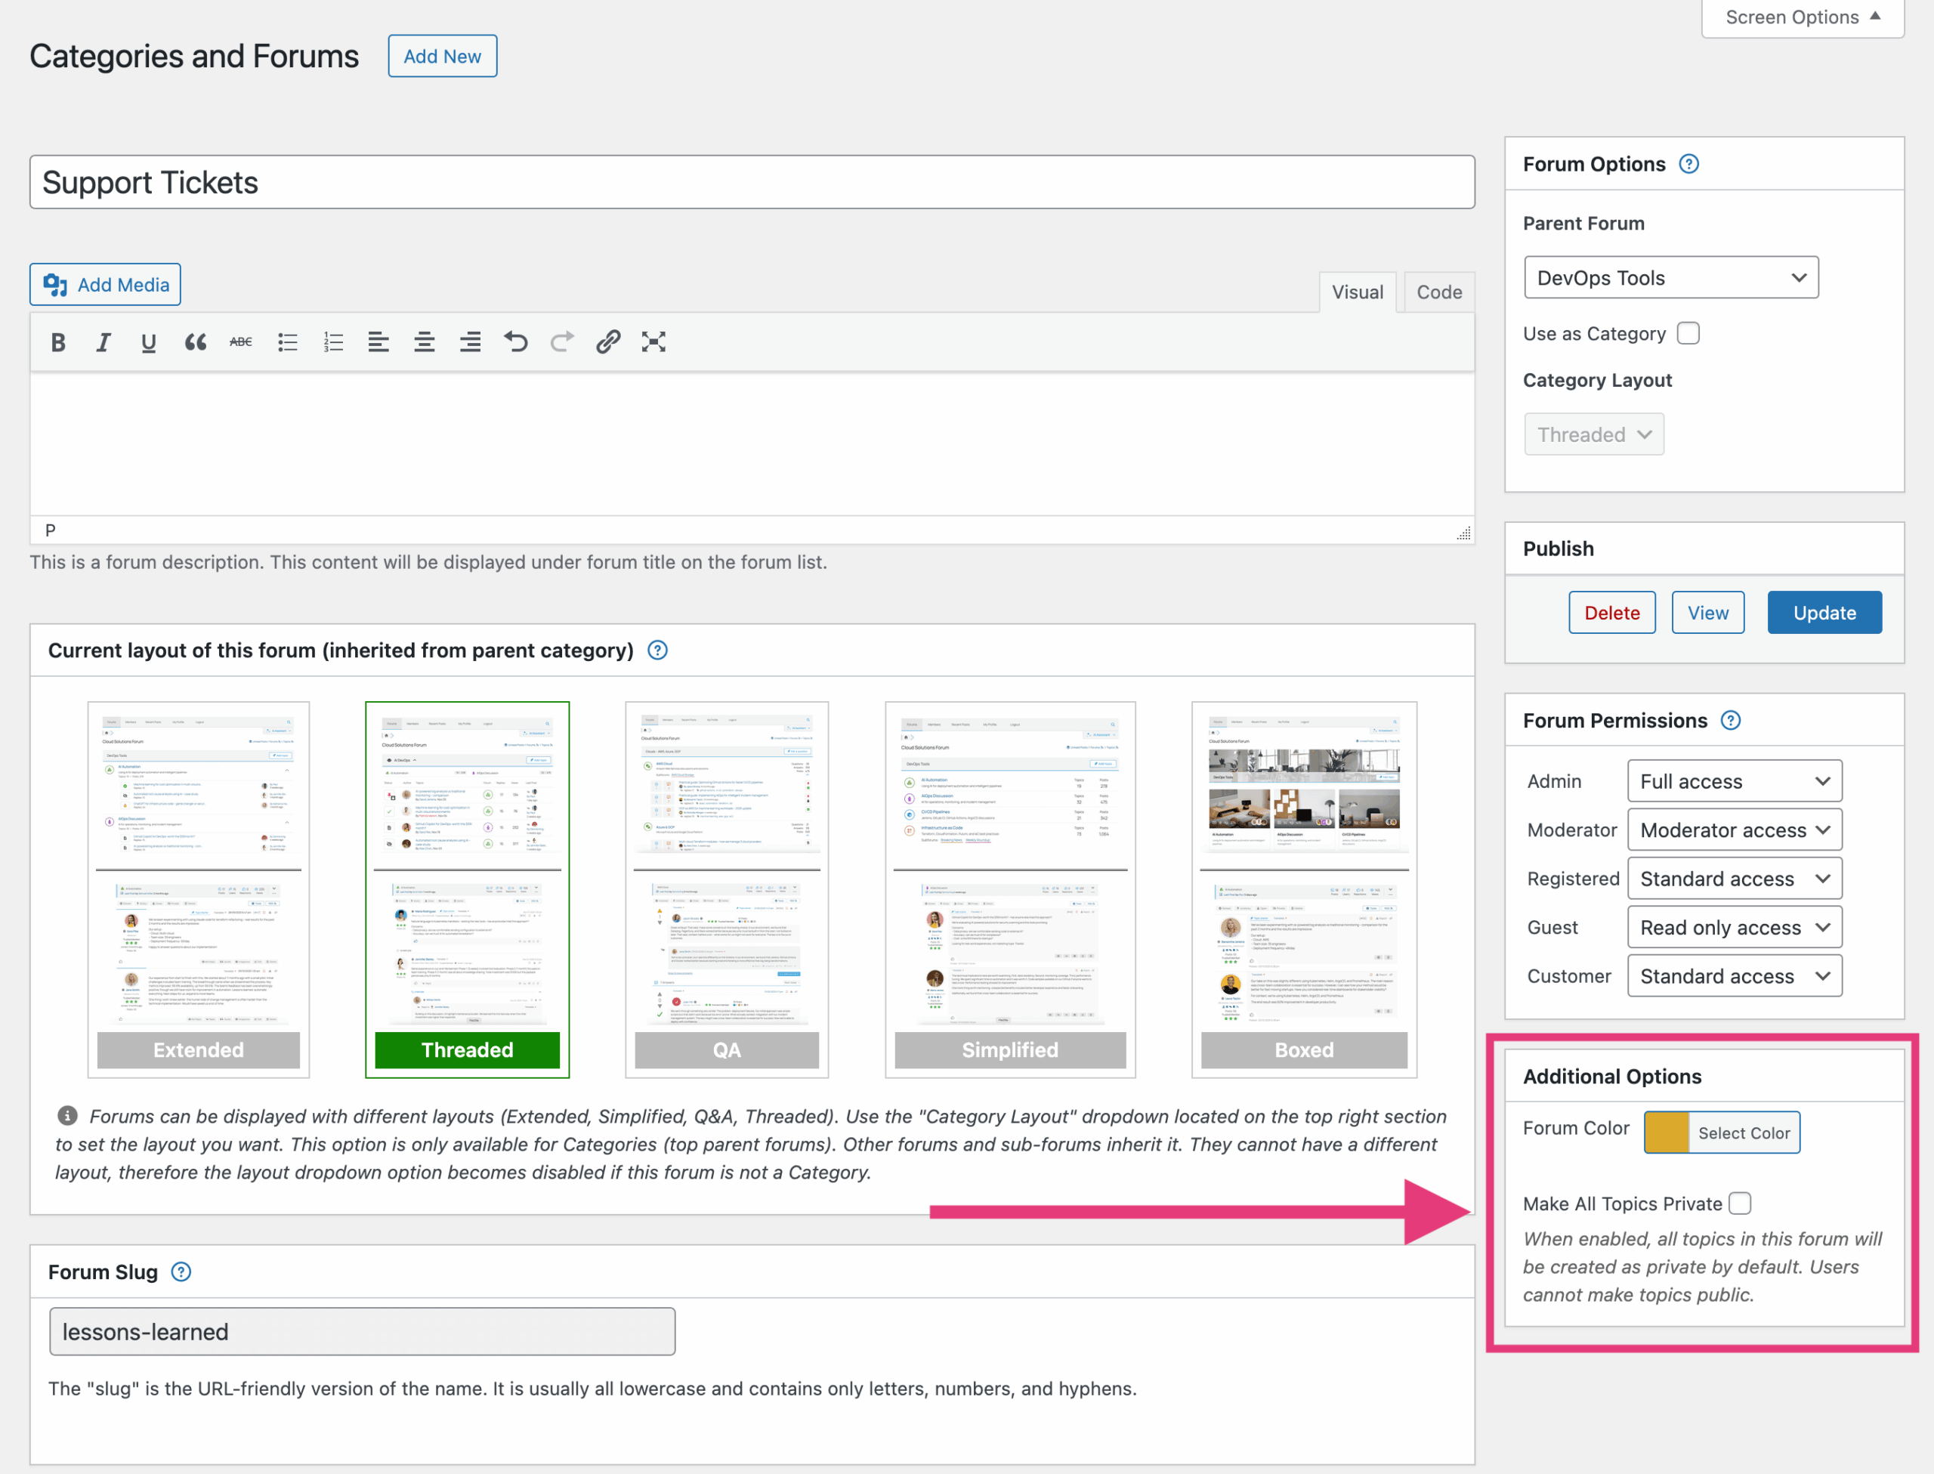The image size is (1934, 1474).
Task: Toggle bold formatting in editor toolbar
Action: tap(58, 342)
